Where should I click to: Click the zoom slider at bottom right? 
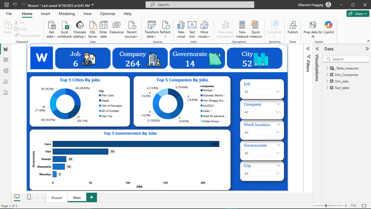coord(326,206)
